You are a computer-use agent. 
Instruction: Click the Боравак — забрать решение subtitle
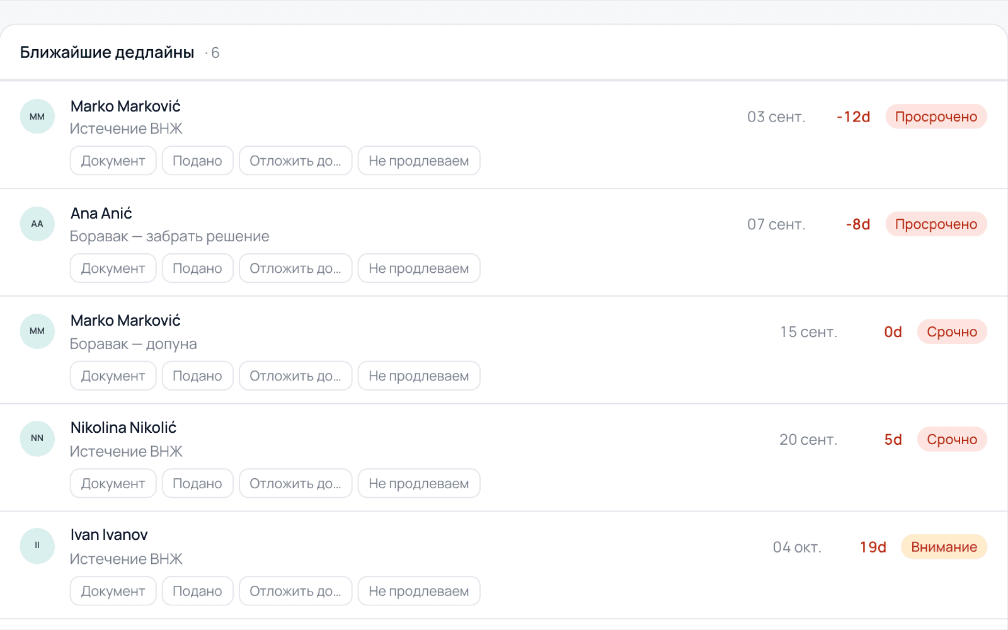(169, 236)
